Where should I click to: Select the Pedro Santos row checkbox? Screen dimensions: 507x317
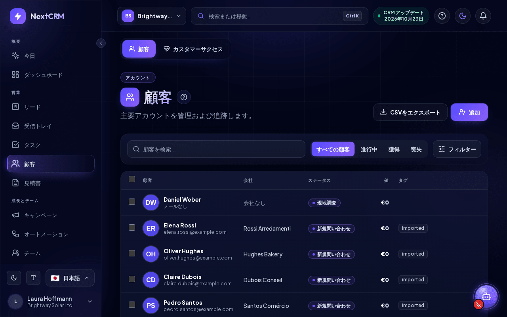[132, 305]
